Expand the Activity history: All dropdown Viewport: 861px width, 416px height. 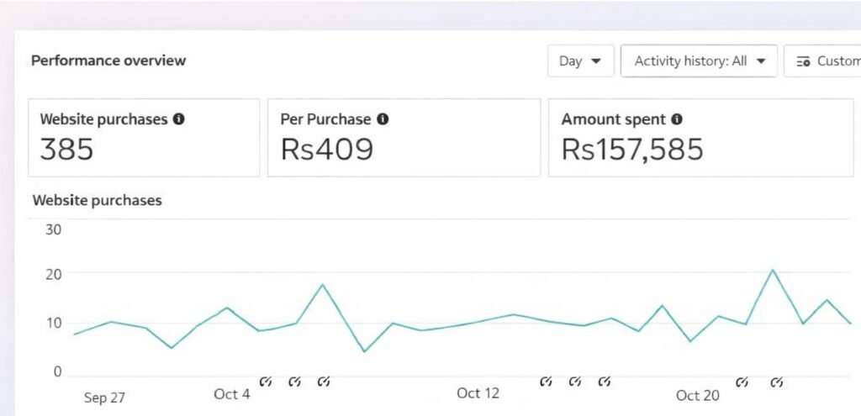[x=699, y=61]
